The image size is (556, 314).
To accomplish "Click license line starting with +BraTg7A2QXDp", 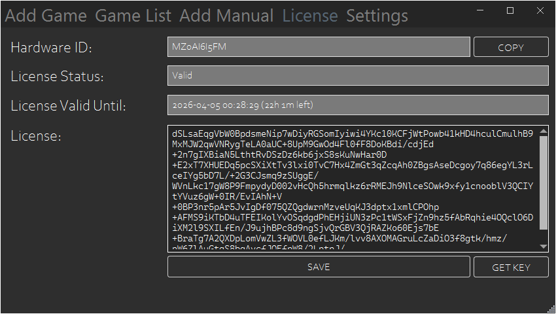I will (339, 238).
